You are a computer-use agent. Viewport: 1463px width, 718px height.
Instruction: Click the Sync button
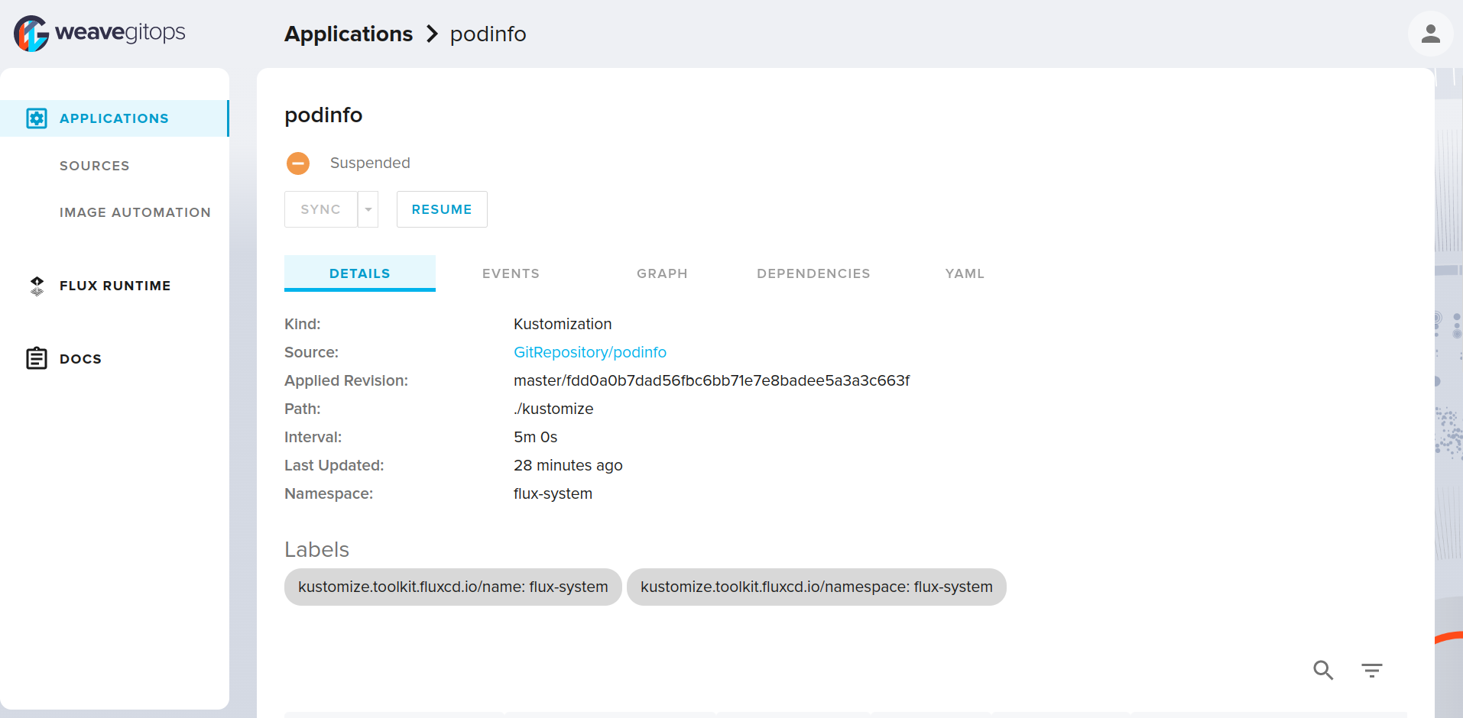[x=321, y=209]
